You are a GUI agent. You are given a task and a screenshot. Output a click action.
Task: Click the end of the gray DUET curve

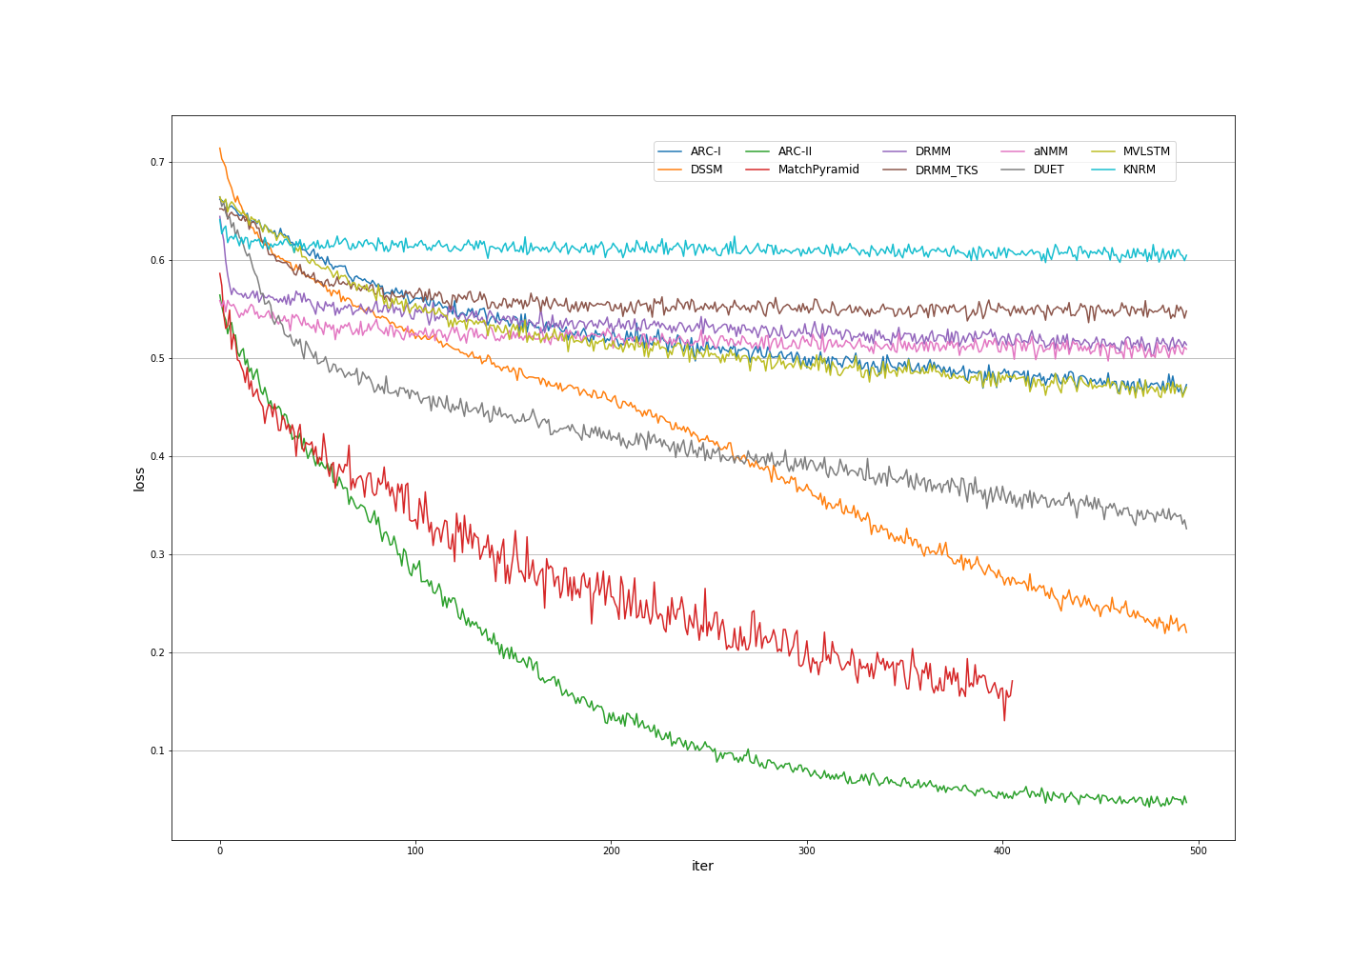(1186, 529)
